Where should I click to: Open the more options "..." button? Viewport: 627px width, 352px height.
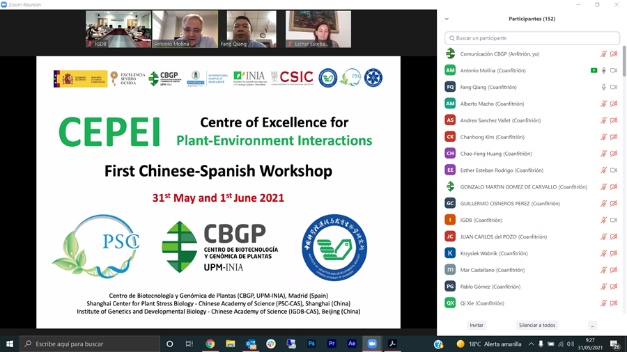pos(592,325)
